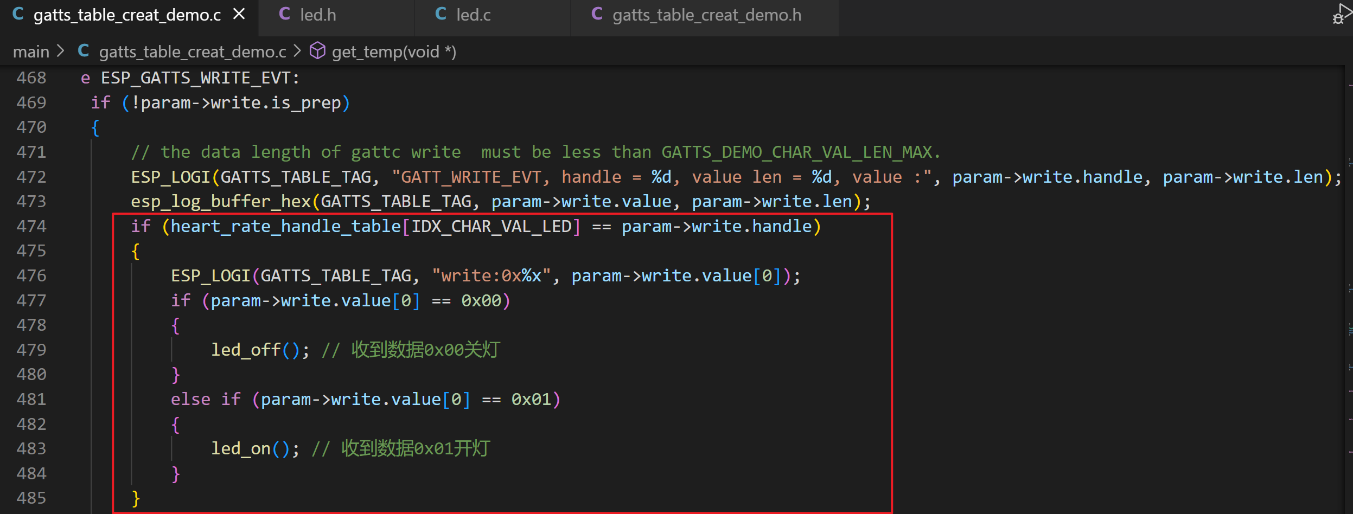This screenshot has width=1353, height=514.
Task: Click on 'param->write.is_prep' condition
Action: [241, 103]
